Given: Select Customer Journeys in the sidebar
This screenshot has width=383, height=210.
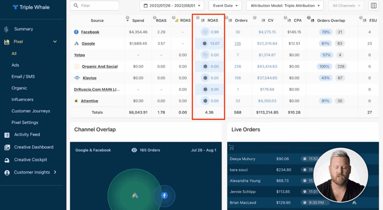Looking at the screenshot, I should 31,111.
